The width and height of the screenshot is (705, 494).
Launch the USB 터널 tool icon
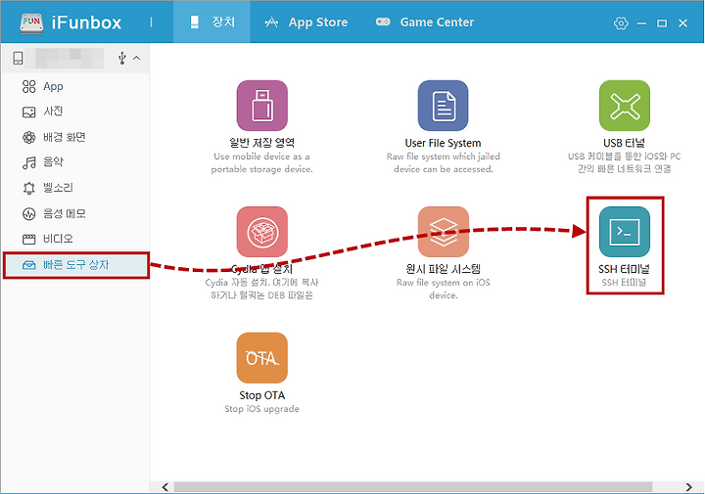624,106
